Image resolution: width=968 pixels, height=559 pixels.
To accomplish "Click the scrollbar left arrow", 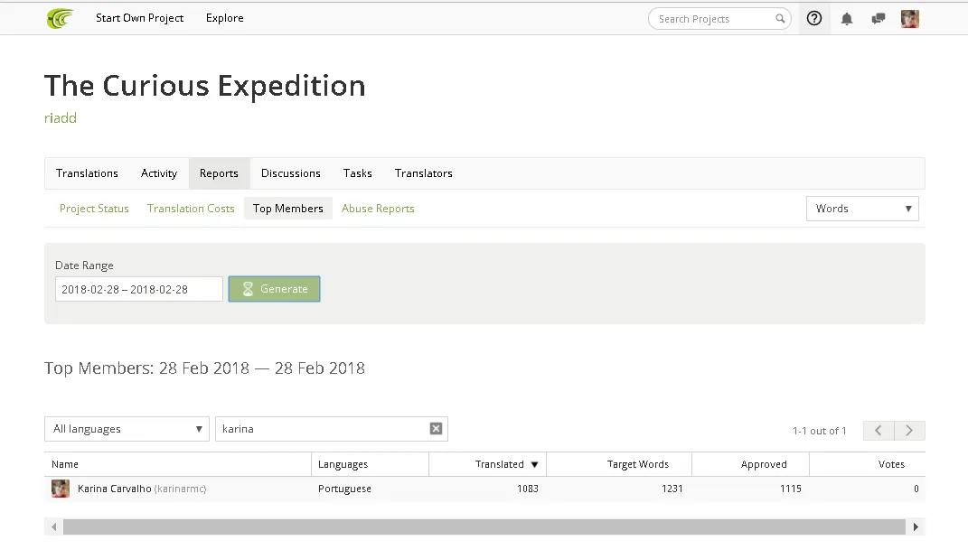I will pyautogui.click(x=53, y=526).
